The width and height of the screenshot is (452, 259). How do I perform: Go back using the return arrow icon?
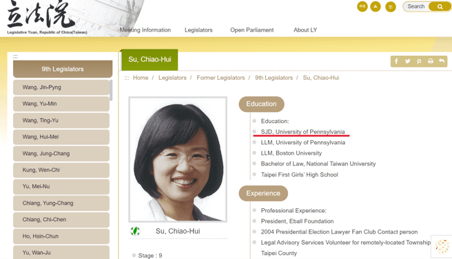point(442,61)
